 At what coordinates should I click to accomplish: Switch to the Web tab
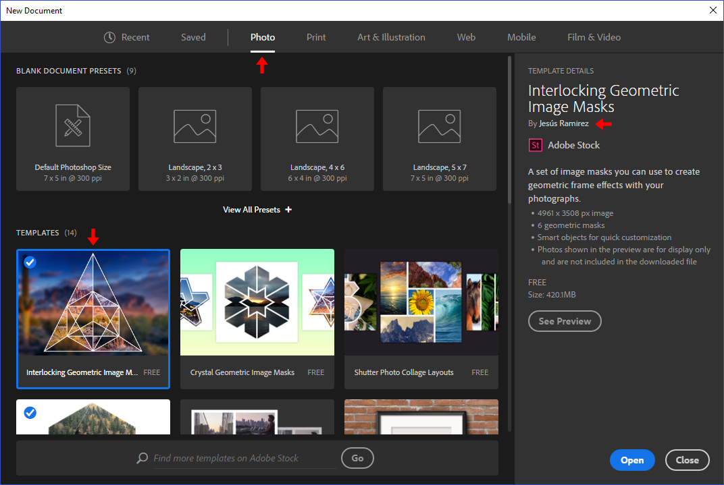[466, 37]
